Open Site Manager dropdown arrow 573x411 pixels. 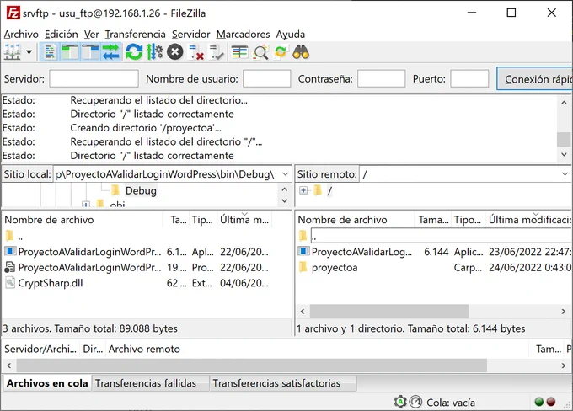(29, 52)
